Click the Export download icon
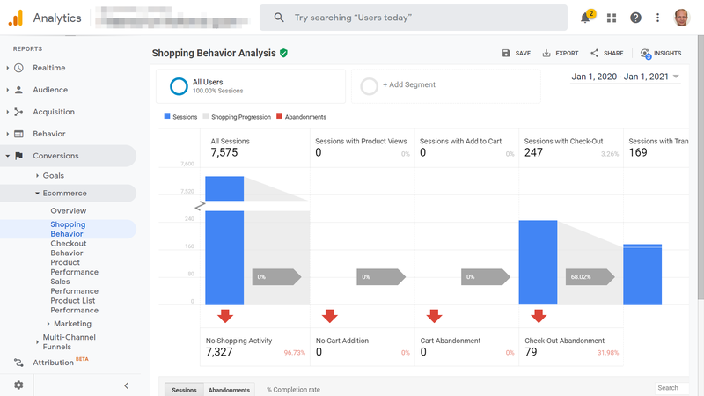This screenshot has width=704, height=396. [546, 53]
